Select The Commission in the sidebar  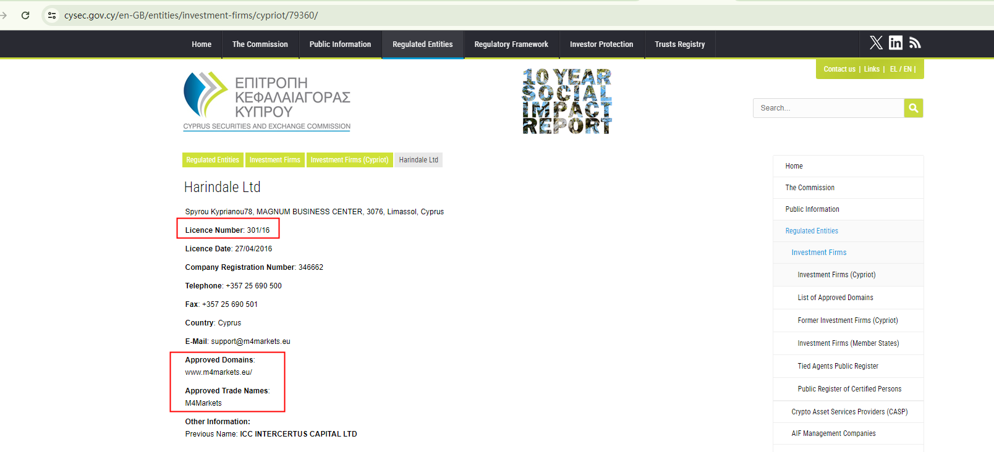pyautogui.click(x=848, y=188)
